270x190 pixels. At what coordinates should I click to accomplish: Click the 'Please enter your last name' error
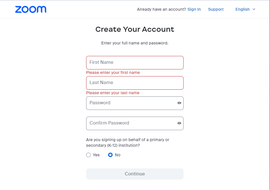click(113, 93)
